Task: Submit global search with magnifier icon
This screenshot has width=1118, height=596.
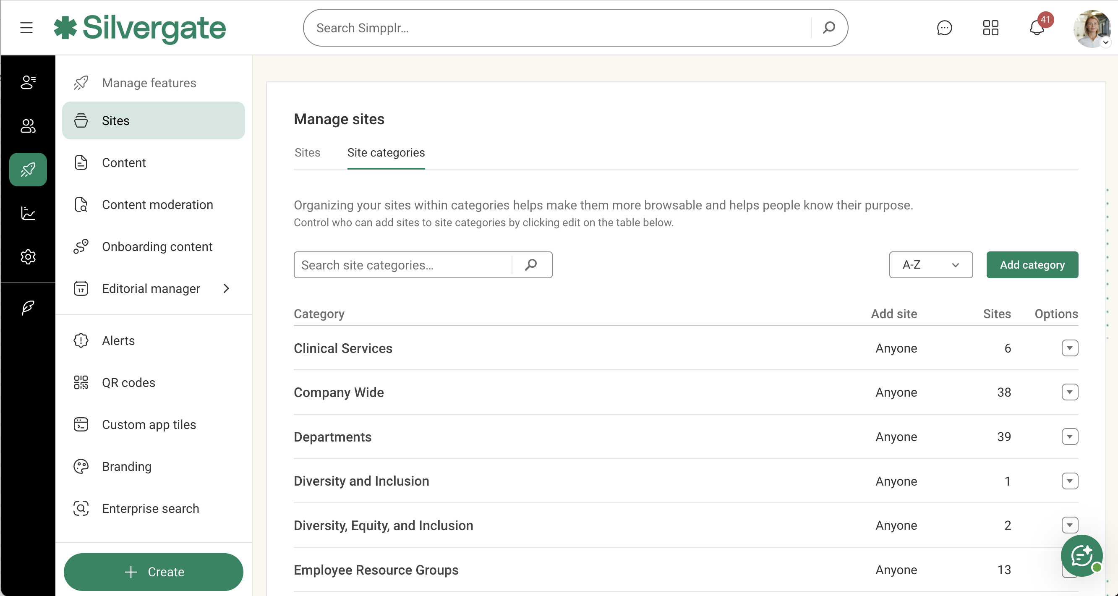Action: 828,28
